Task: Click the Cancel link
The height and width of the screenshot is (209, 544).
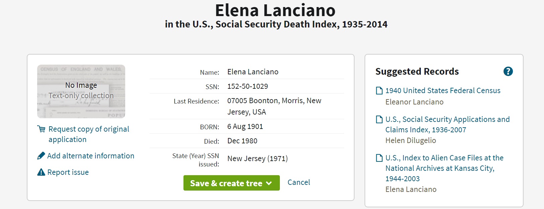Action: pyautogui.click(x=299, y=182)
